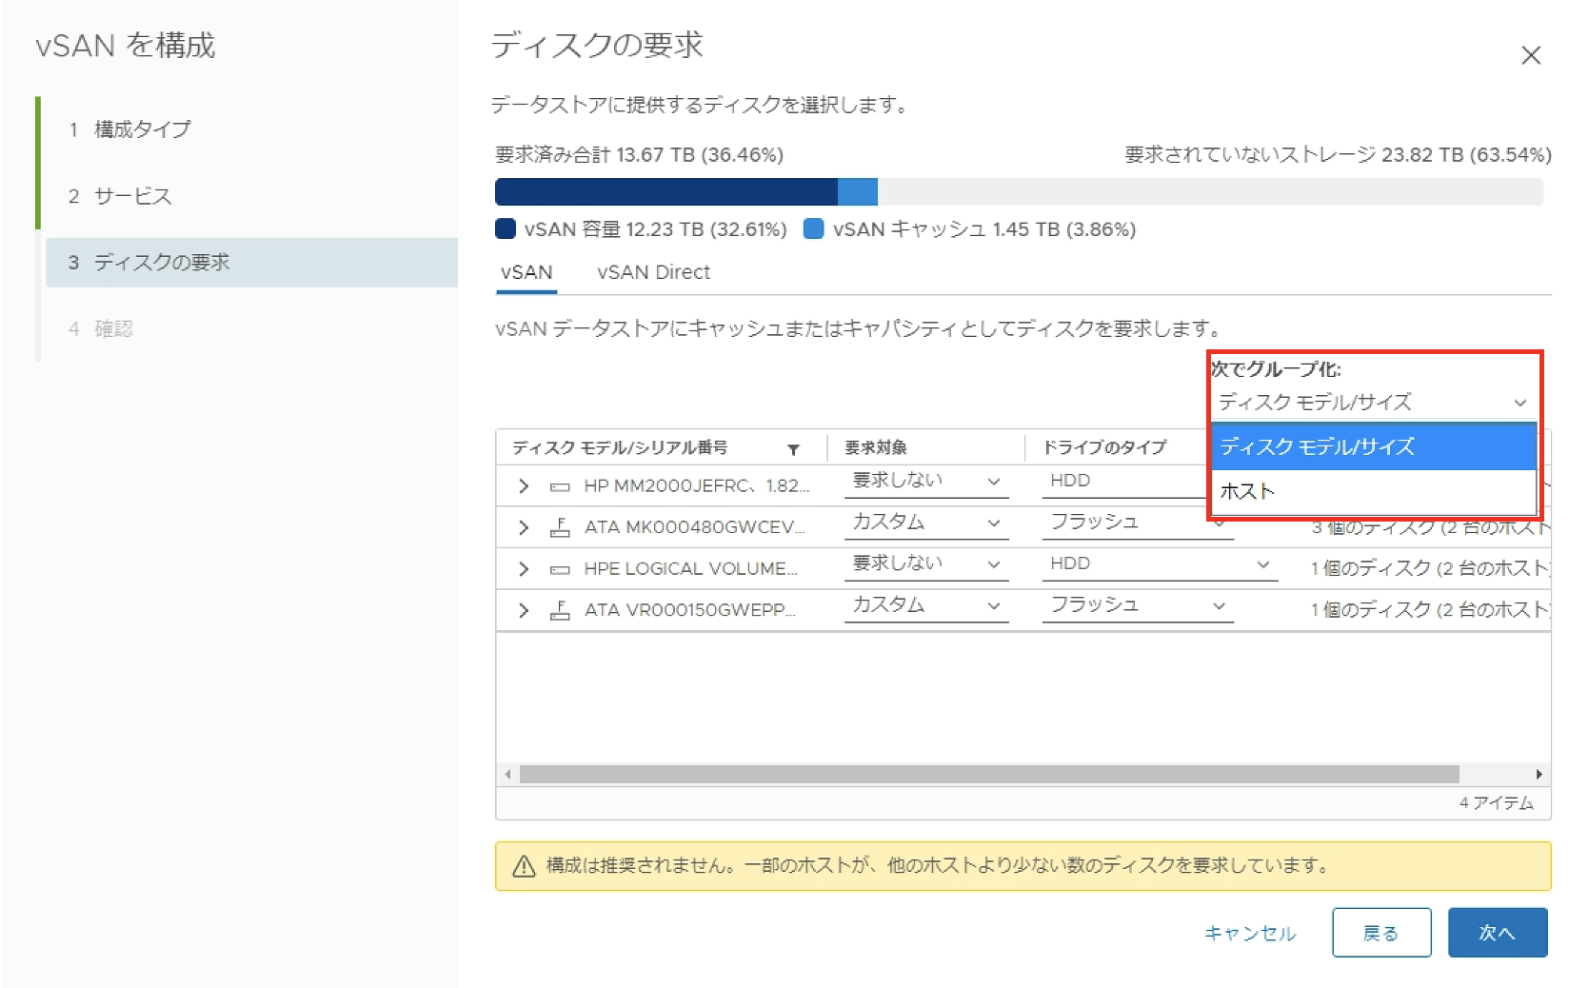Click the ドライブのタイプ column header
Screen dimensions: 1588x988
pos(1104,448)
